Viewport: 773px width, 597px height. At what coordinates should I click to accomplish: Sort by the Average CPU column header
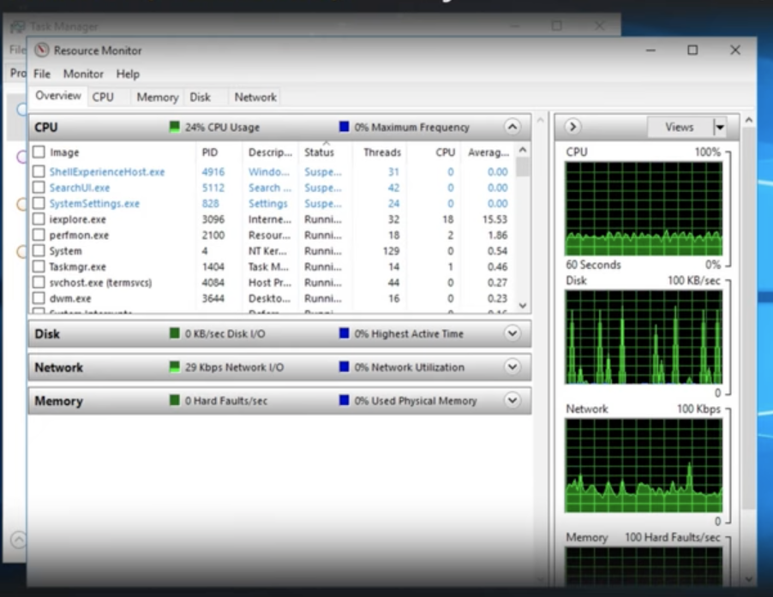pyautogui.click(x=488, y=152)
